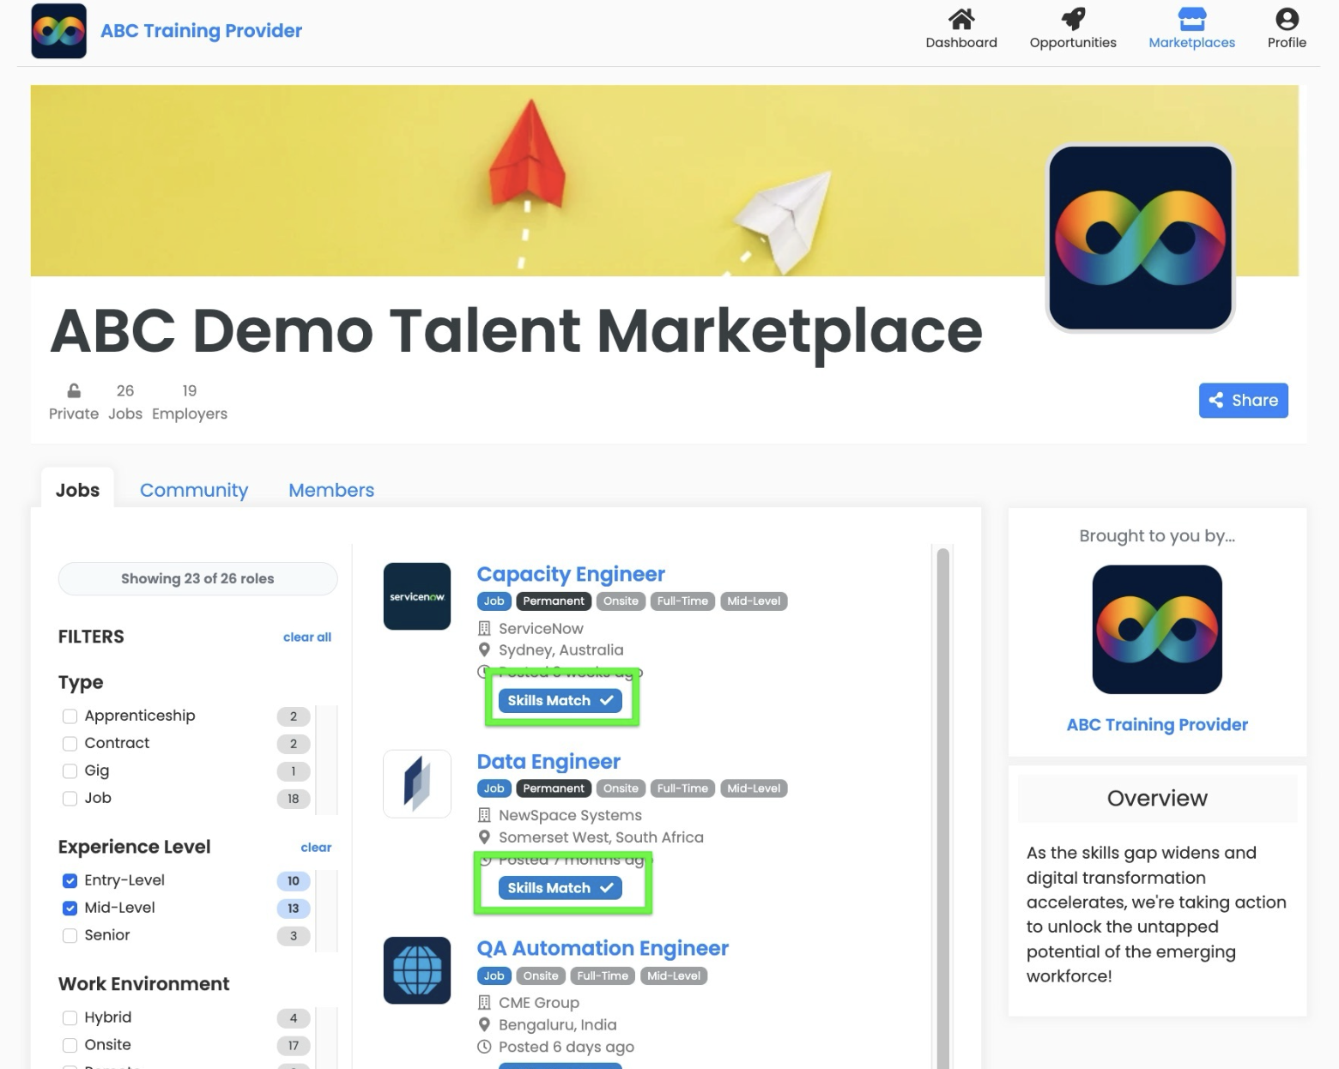Click the Showing 23 of 26 roles pill
The width and height of the screenshot is (1339, 1069).
197,578
